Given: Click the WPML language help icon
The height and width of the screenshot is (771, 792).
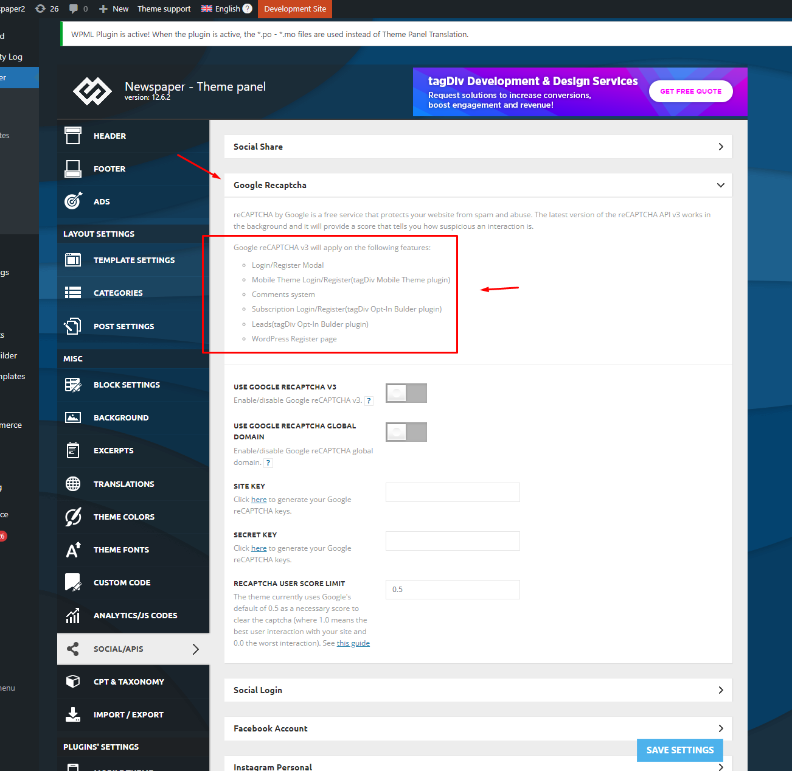Looking at the screenshot, I should click(247, 9).
